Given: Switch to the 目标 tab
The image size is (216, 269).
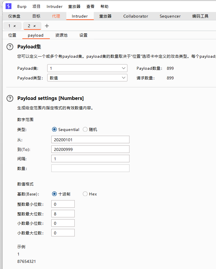Looking at the screenshot, I should tap(36, 16).
